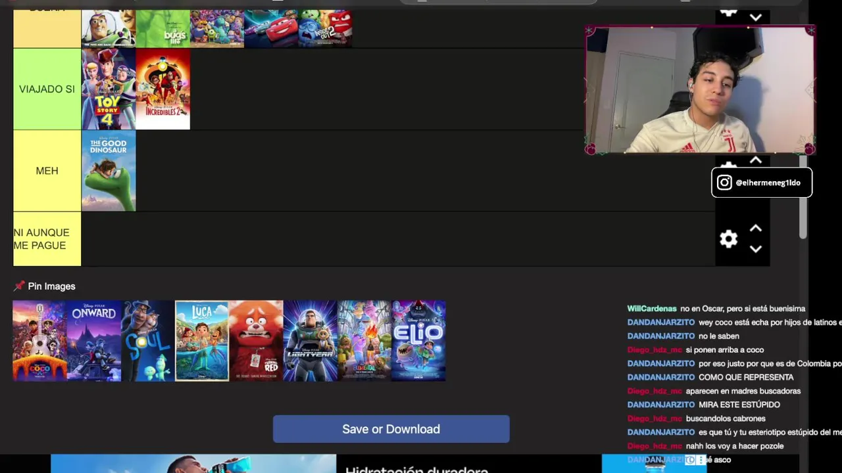Select the Luca movie poster
This screenshot has height=473, width=842.
tap(202, 341)
